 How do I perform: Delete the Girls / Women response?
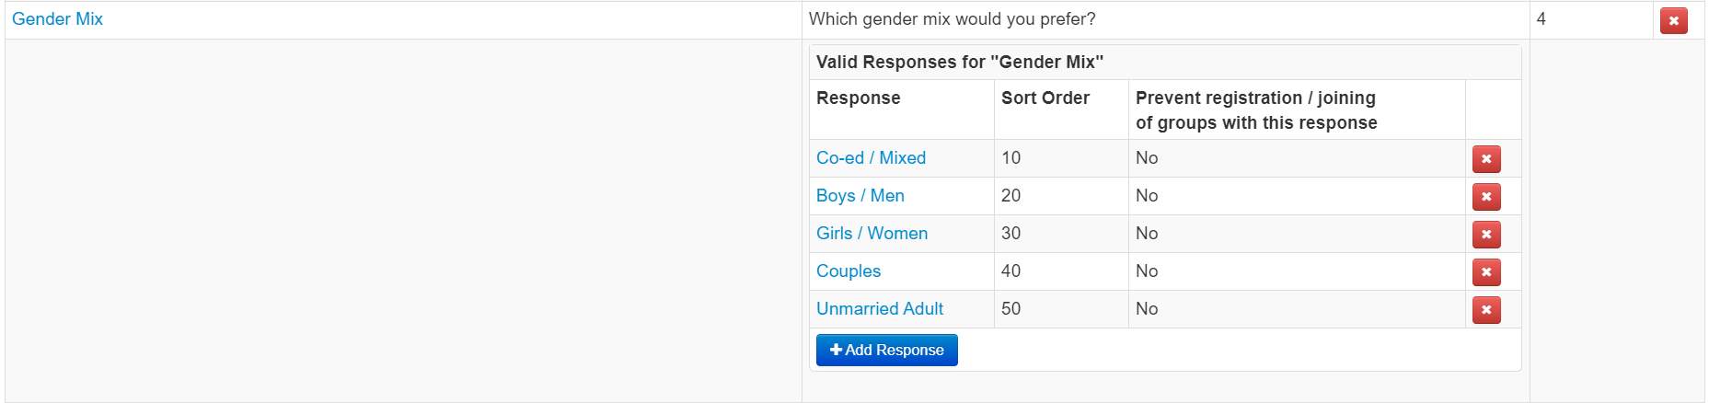(1486, 235)
